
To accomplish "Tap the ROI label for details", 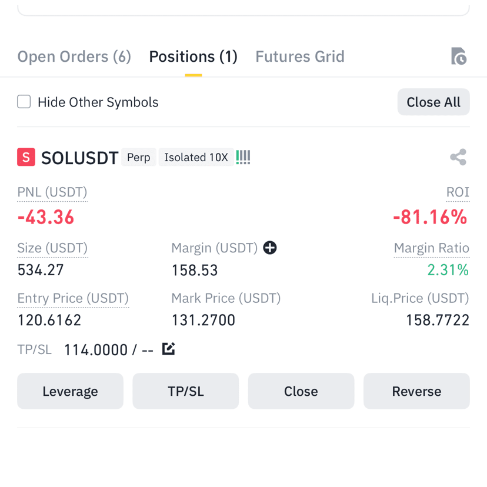I will [x=458, y=192].
